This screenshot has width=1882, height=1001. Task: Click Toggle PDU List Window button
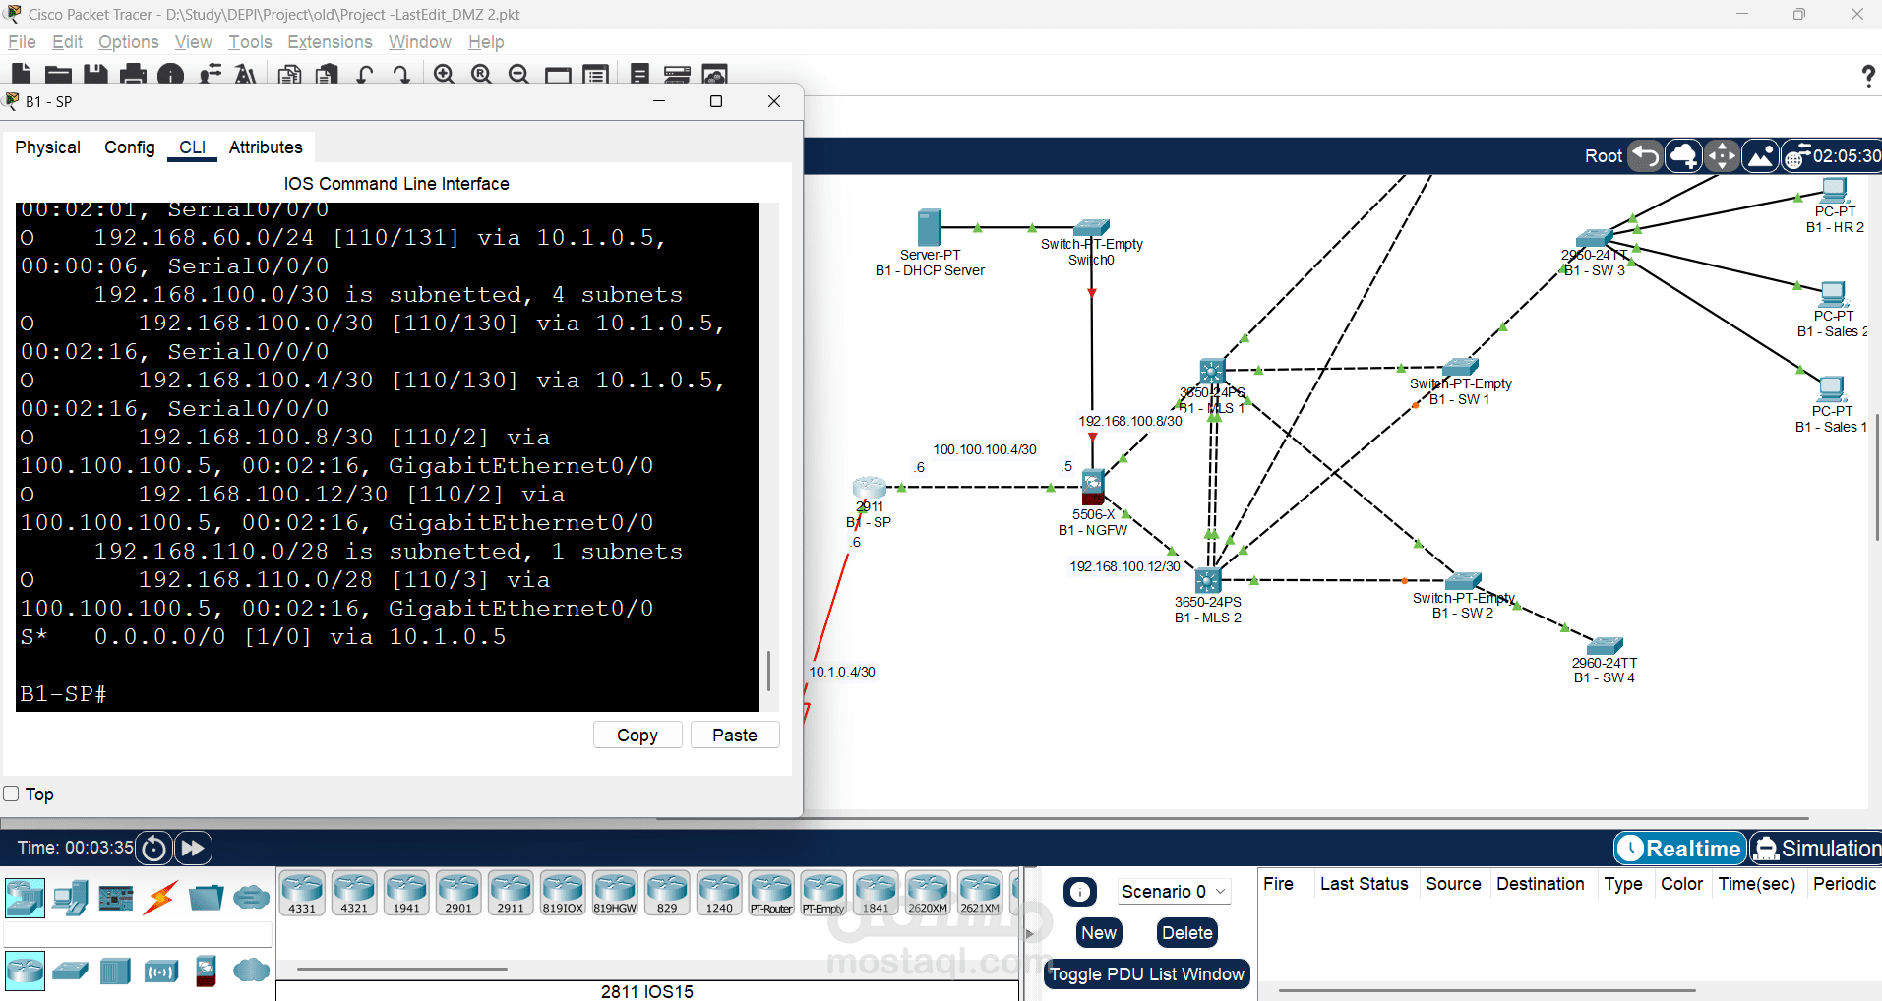(x=1147, y=974)
